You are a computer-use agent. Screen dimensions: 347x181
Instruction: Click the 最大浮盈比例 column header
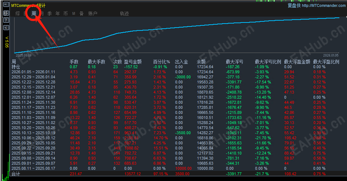click(326, 62)
